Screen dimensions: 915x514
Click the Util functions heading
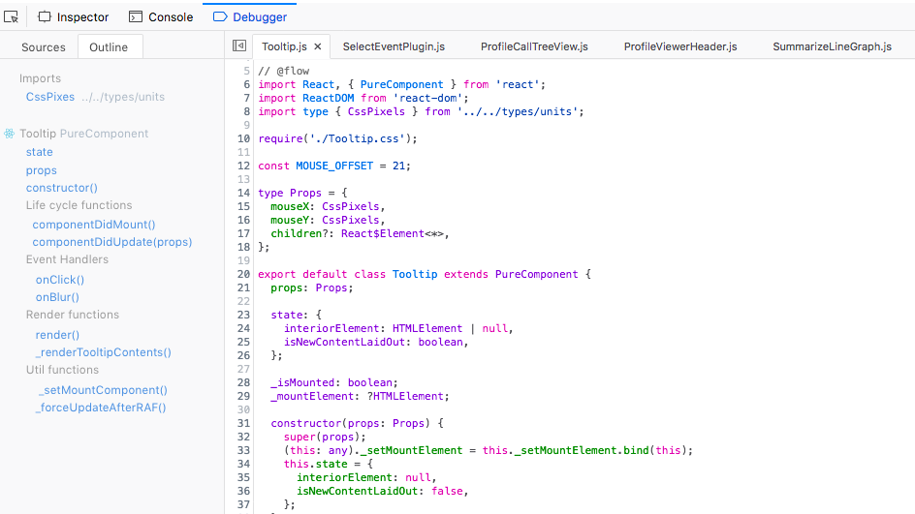coord(62,370)
